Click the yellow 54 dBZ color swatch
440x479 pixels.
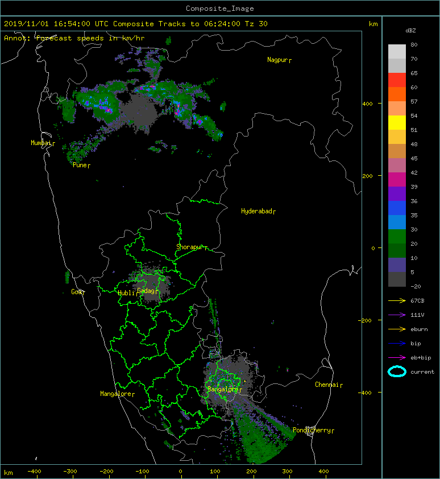pyautogui.click(x=397, y=122)
